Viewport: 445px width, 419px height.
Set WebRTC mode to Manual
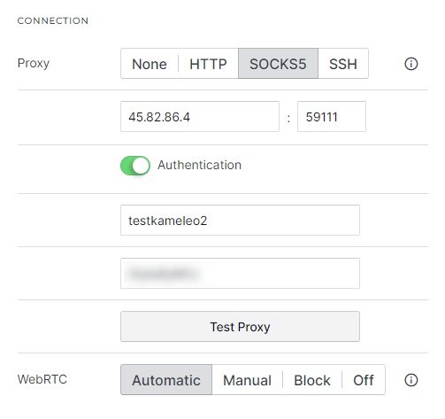(247, 380)
